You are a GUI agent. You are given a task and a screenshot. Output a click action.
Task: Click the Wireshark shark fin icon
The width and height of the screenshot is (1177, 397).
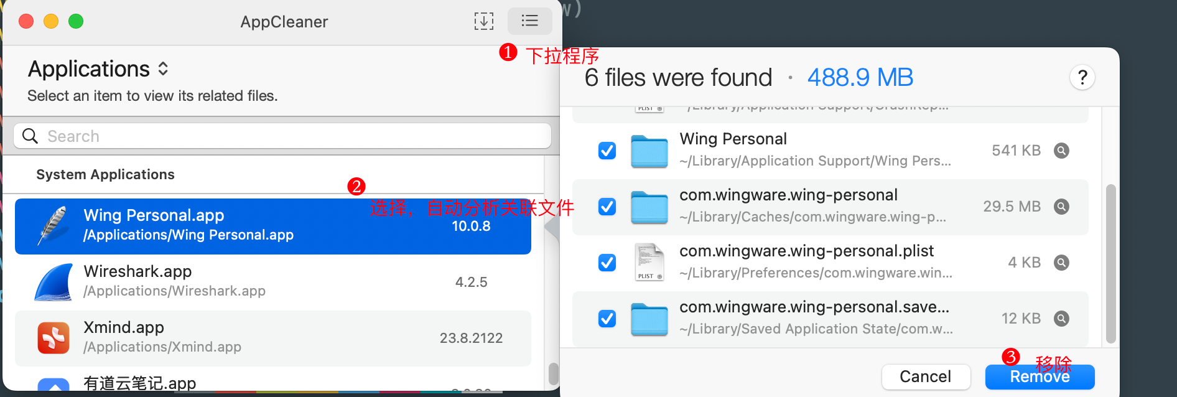click(53, 283)
